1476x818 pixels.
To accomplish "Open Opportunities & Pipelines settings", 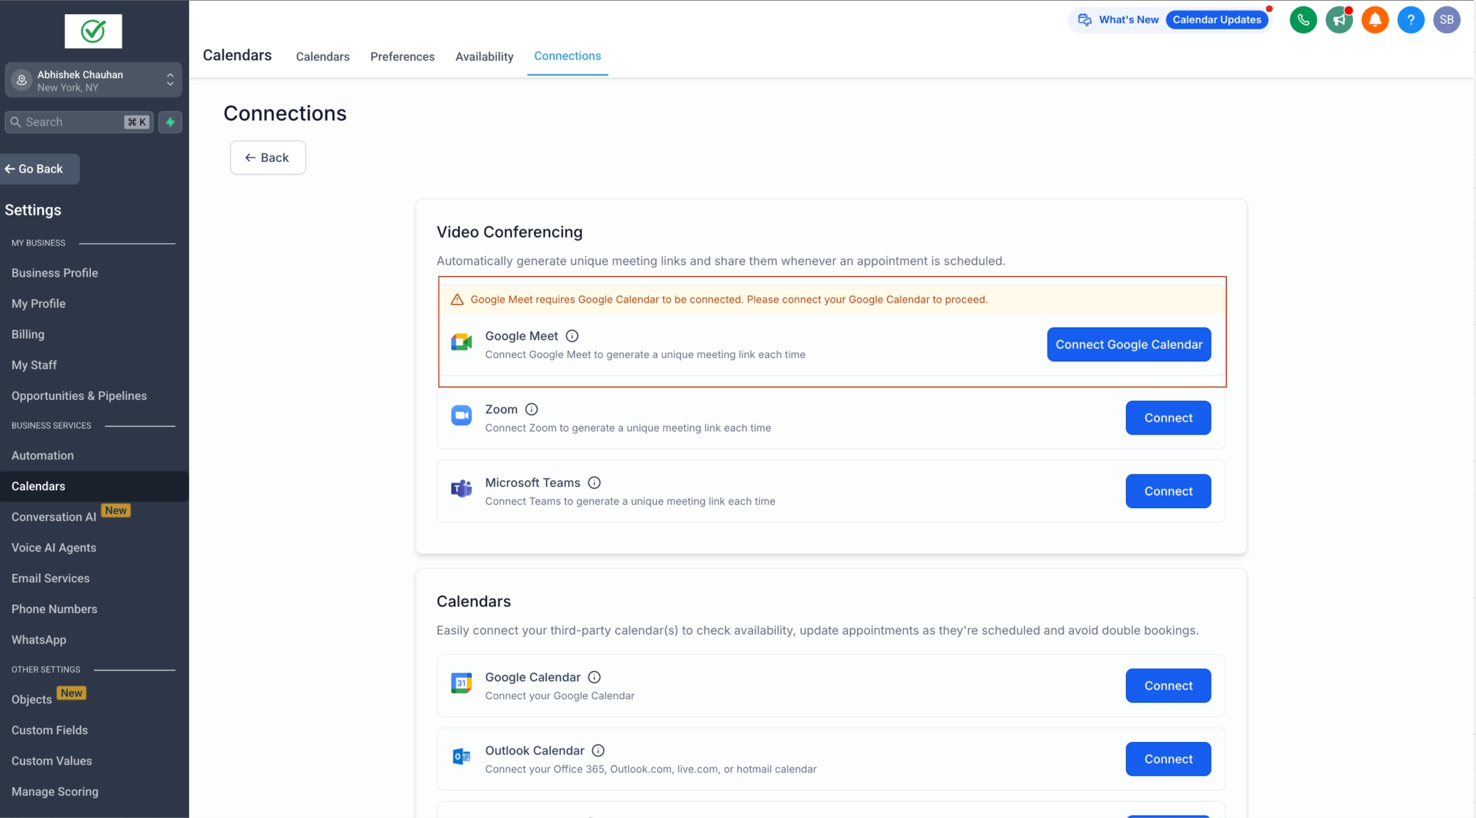I will tap(79, 397).
